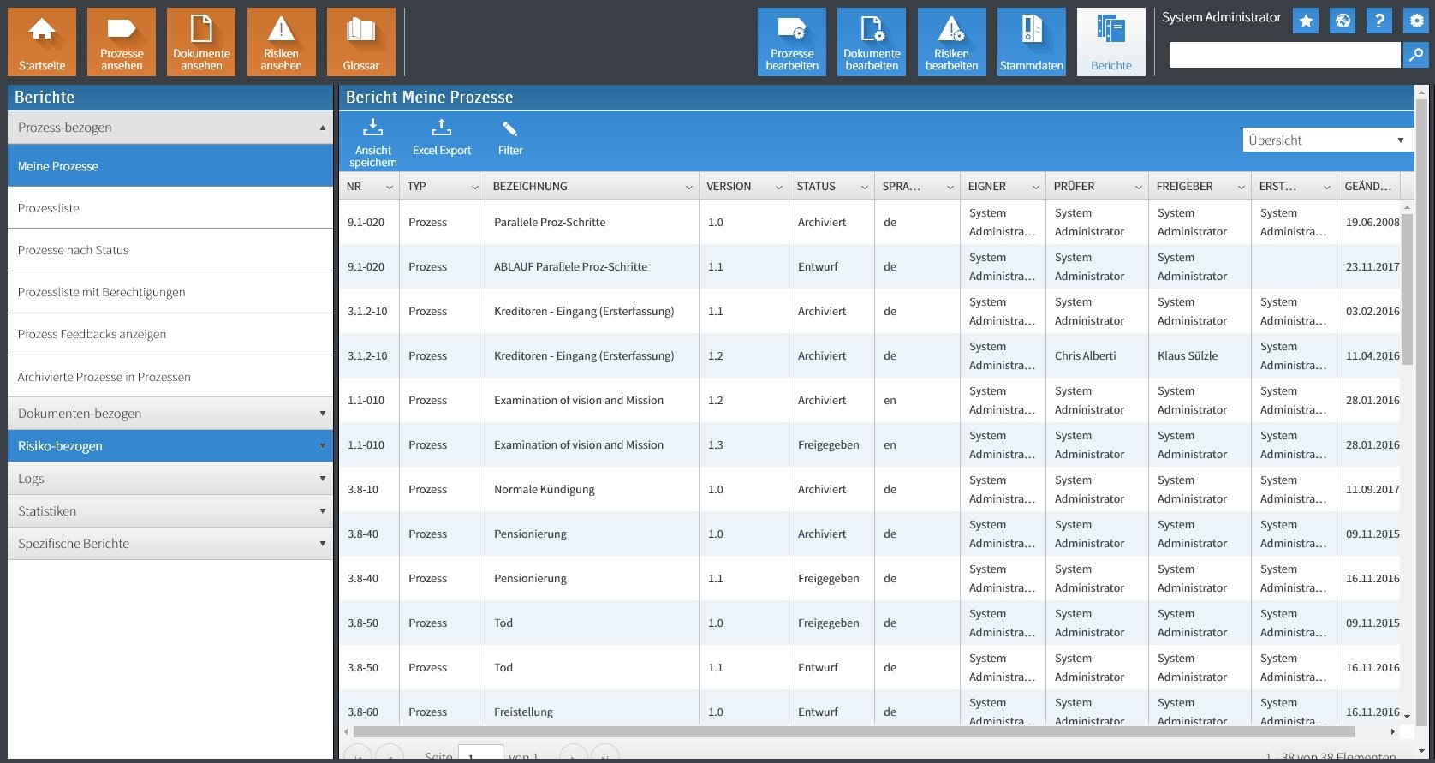Open ERST... column menu arrow

pyautogui.click(x=1327, y=187)
